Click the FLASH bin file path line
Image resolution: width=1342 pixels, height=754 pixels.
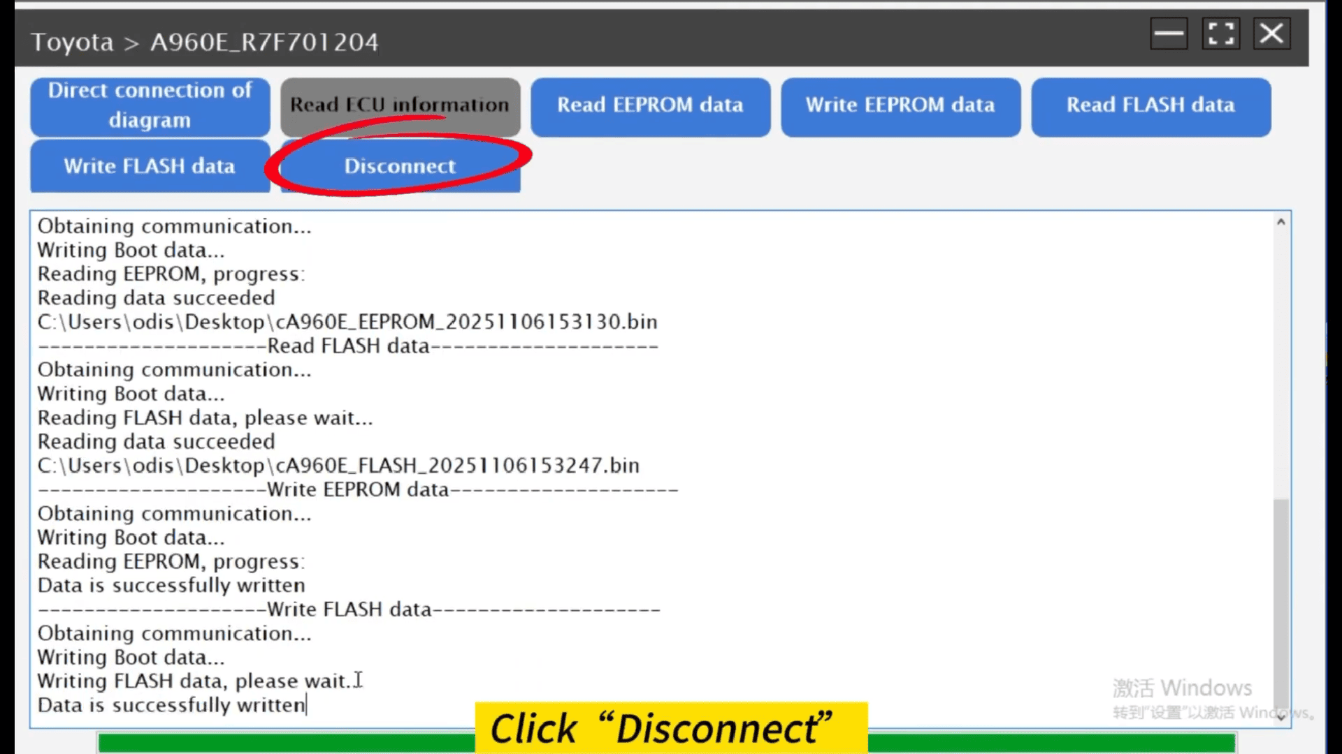point(338,466)
